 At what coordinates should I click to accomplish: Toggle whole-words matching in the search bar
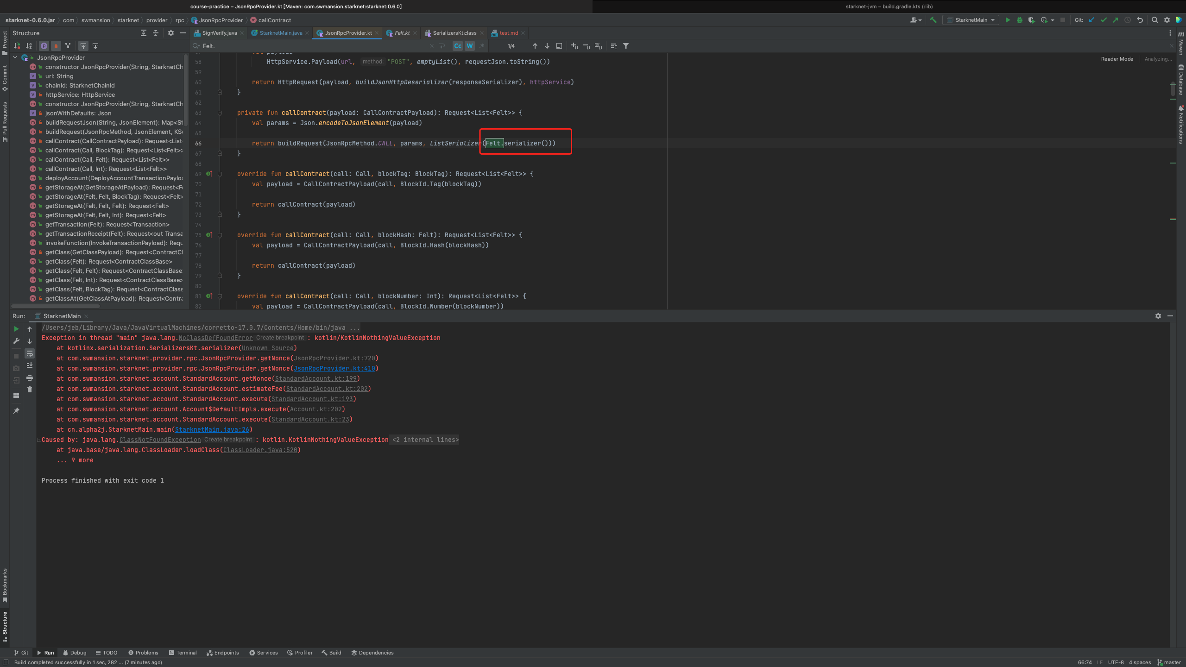point(470,46)
